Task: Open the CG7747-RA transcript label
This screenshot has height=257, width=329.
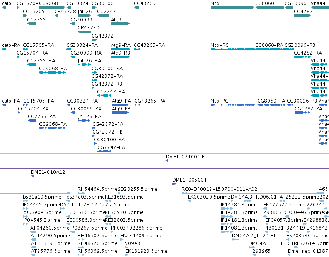Action: point(111,92)
